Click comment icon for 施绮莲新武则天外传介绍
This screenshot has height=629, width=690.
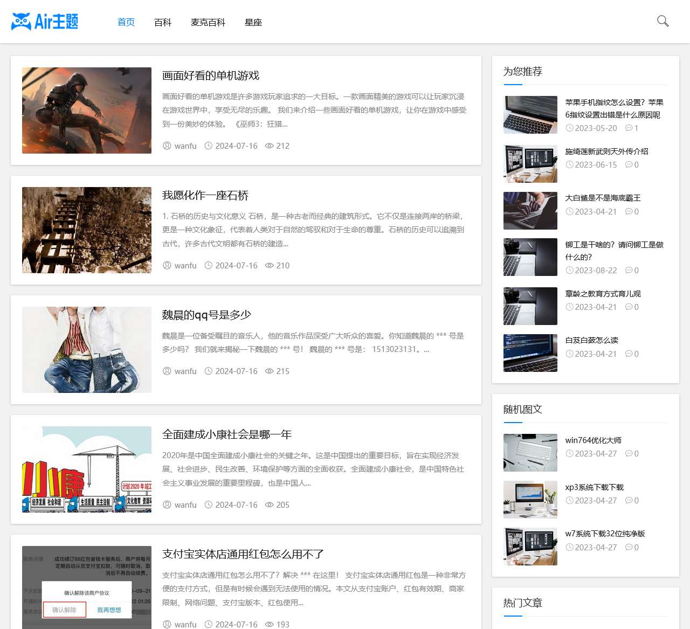pyautogui.click(x=629, y=164)
